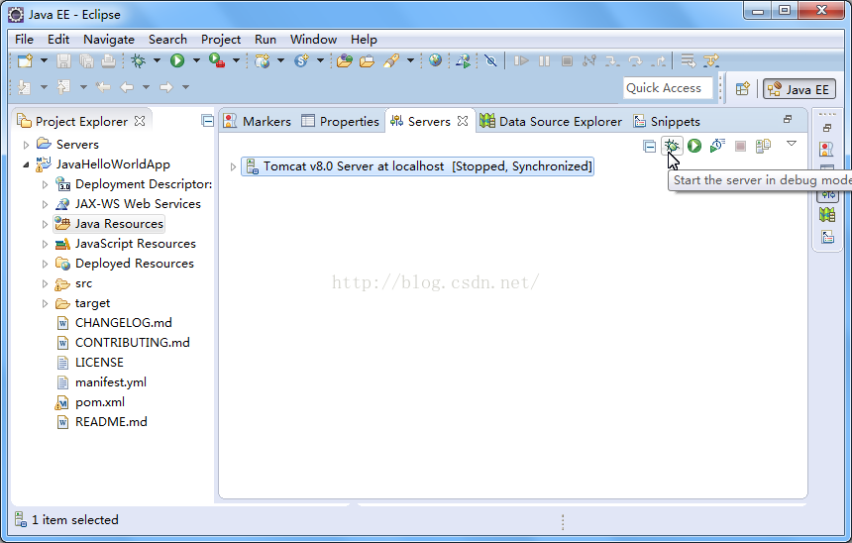This screenshot has width=852, height=543.
Task: Click the New Servlet 'S' toolbar icon
Action: coord(301,60)
